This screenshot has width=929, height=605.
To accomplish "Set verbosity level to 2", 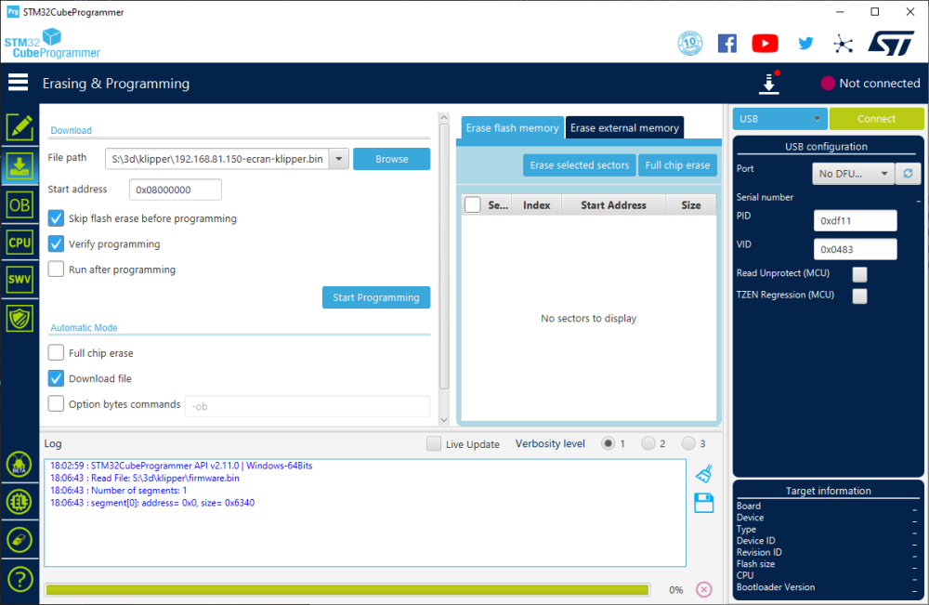I will pyautogui.click(x=648, y=443).
